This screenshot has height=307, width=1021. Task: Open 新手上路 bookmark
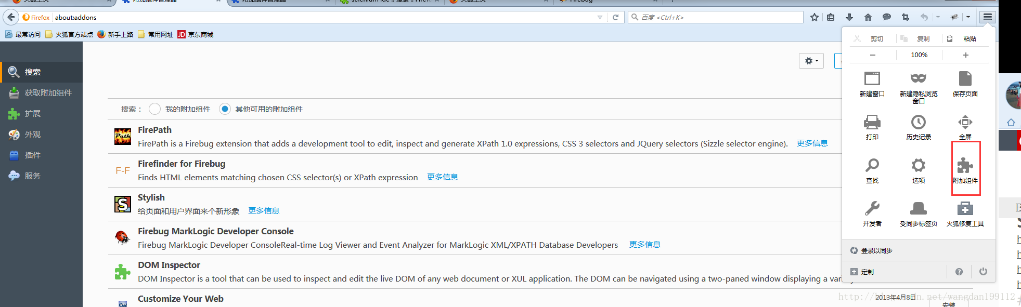[x=115, y=34]
